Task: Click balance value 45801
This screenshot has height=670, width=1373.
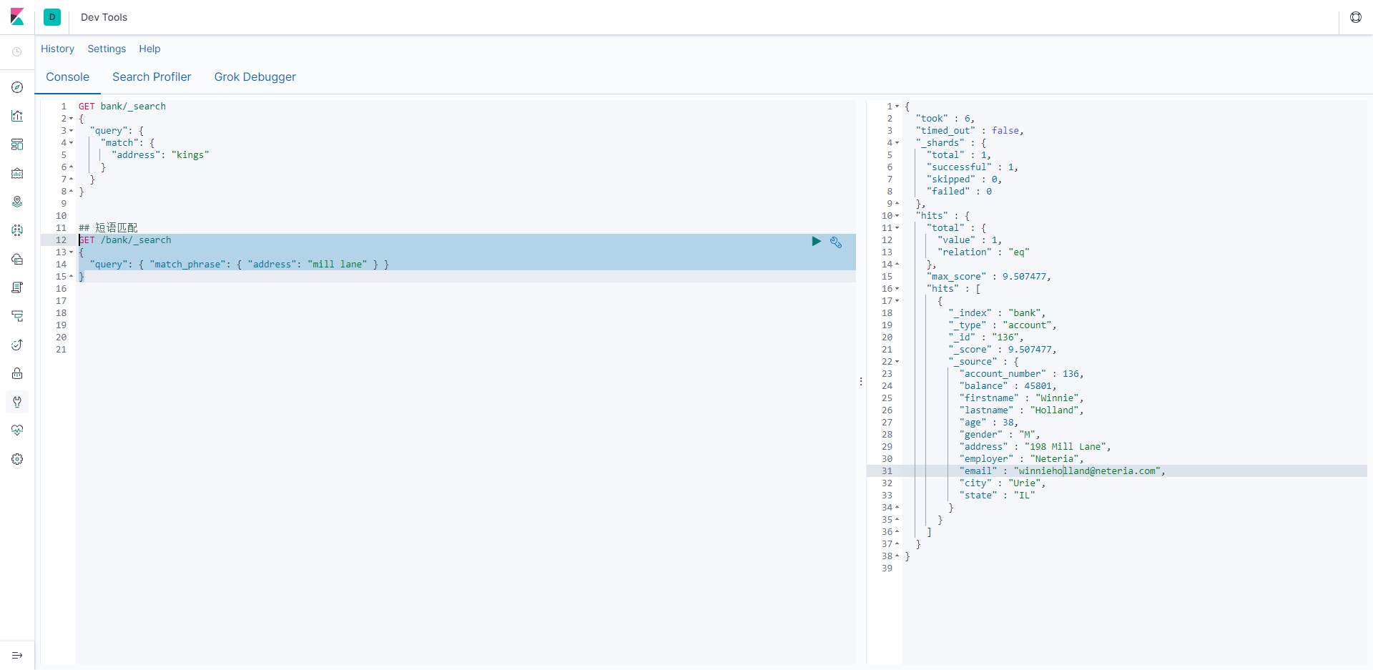Action: point(1038,386)
